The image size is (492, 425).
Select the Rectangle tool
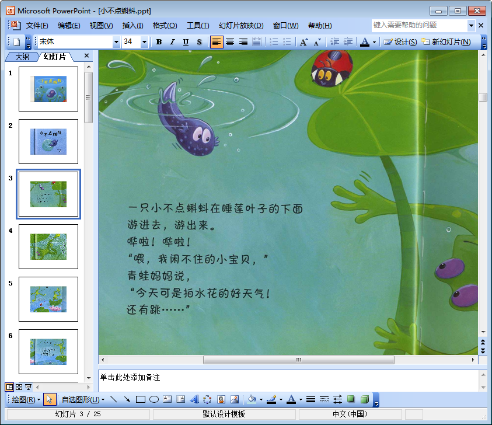[141, 399]
